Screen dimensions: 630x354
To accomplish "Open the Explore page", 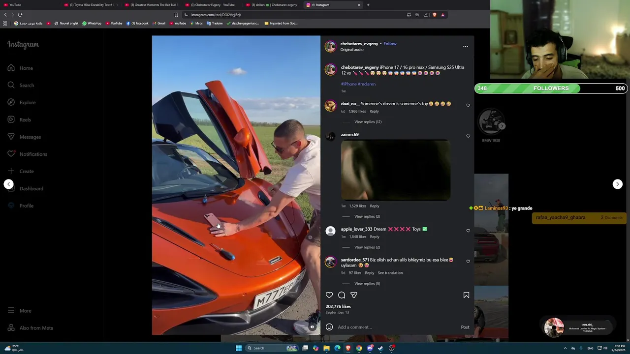I will pos(21,102).
